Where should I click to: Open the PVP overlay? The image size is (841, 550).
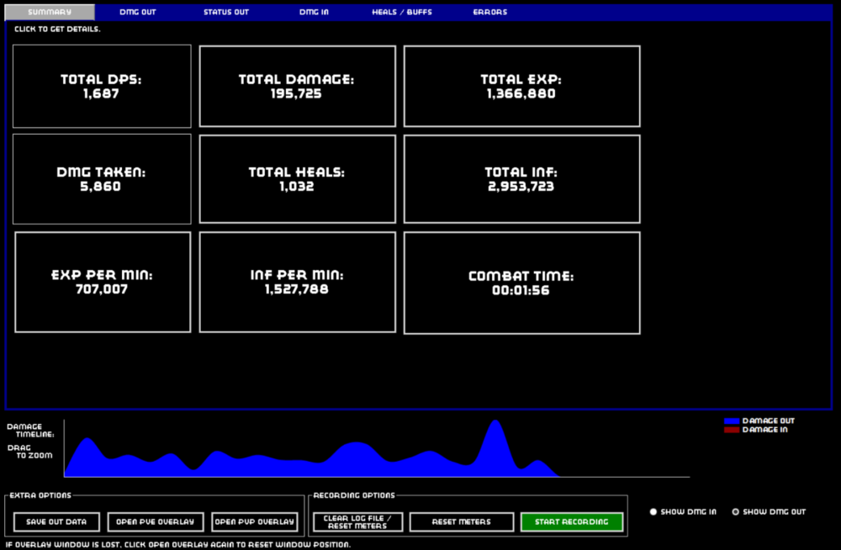coord(255,522)
